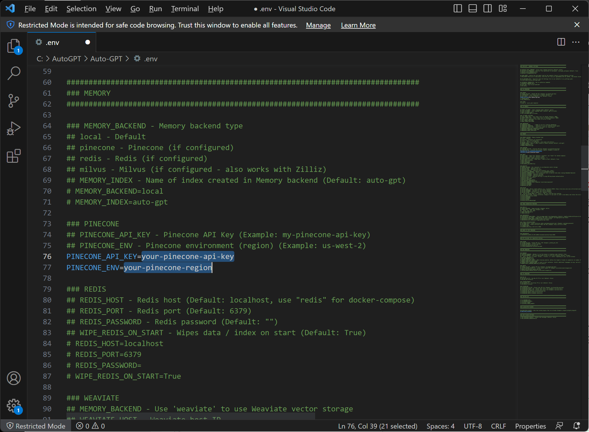The height and width of the screenshot is (432, 589).
Task: Click the Learn More link in the banner
Action: coord(358,25)
